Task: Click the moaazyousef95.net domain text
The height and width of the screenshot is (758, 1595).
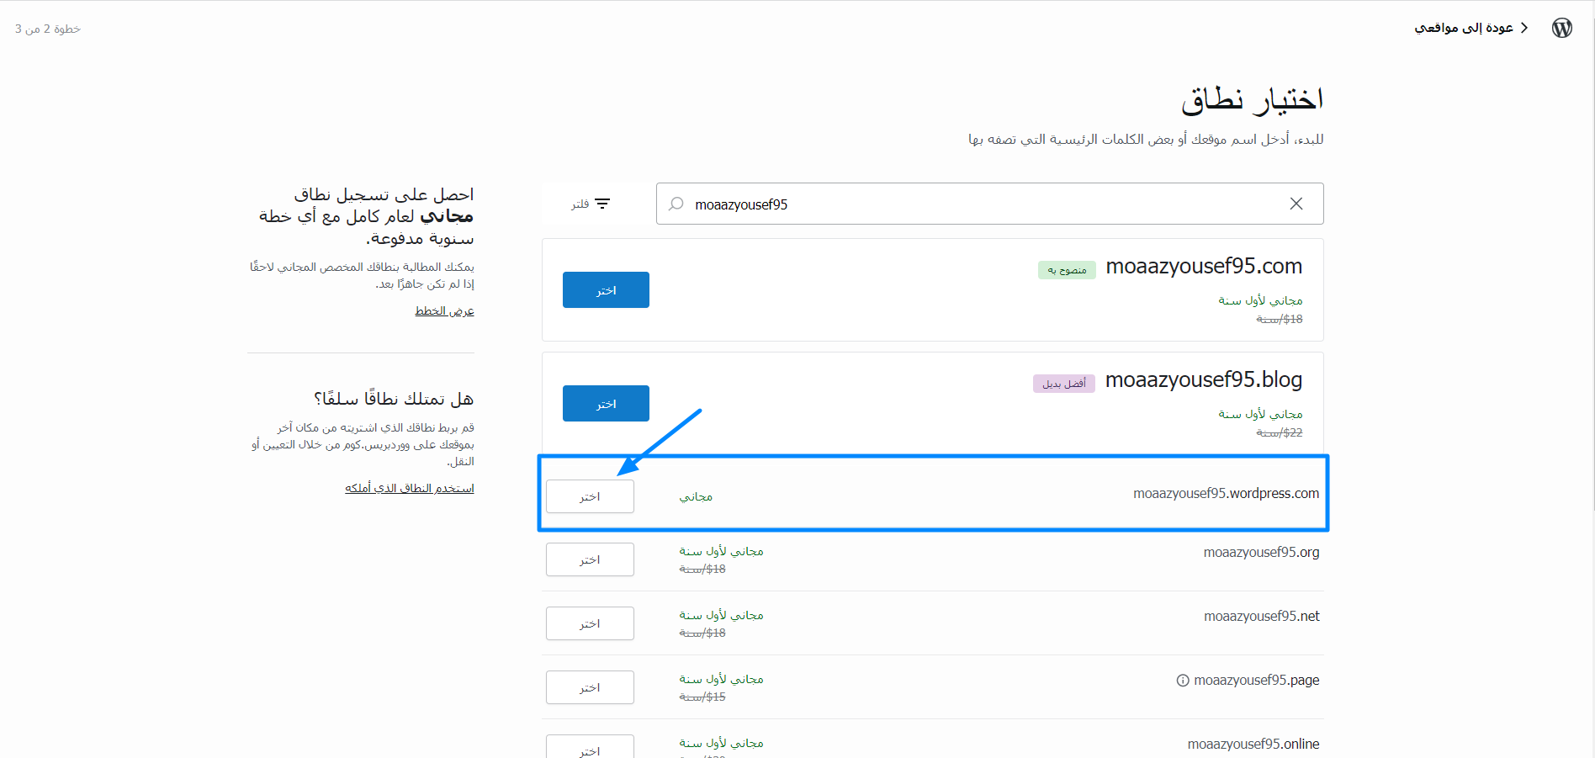Action: point(1262,617)
